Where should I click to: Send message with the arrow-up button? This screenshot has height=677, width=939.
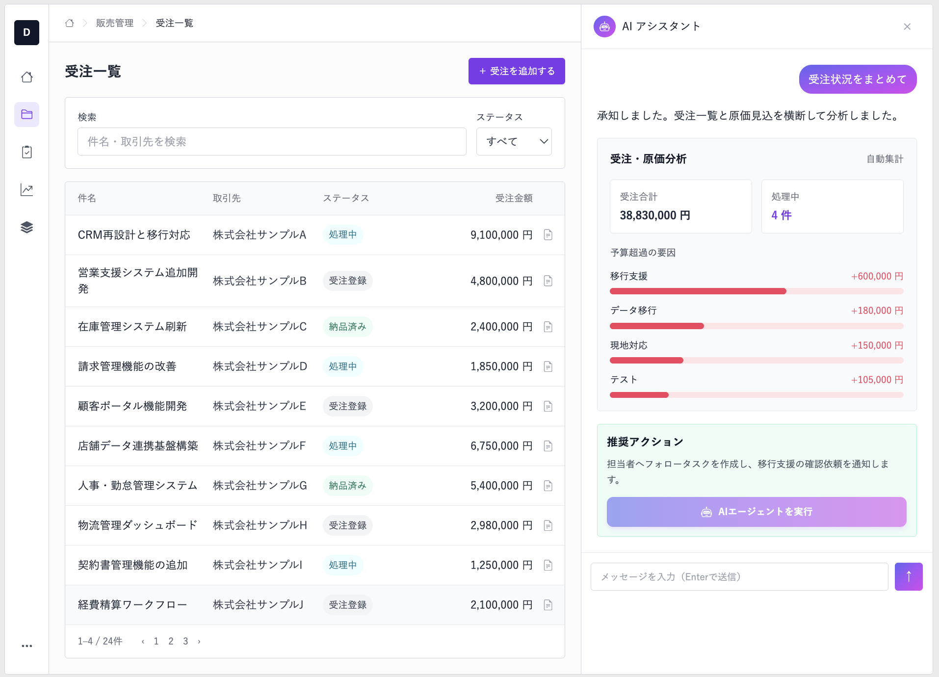tap(909, 576)
